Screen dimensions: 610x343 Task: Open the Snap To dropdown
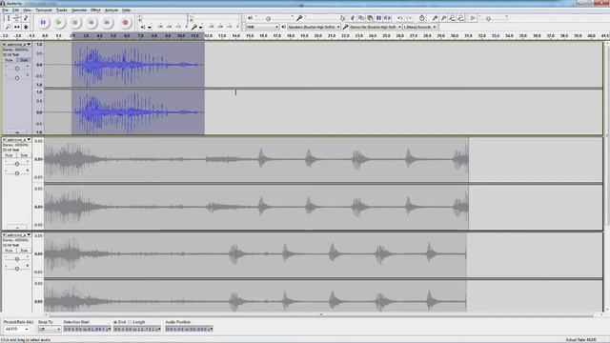tap(50, 329)
